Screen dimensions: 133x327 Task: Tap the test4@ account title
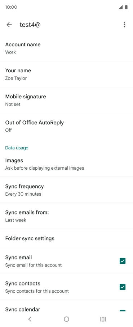(x=30, y=25)
